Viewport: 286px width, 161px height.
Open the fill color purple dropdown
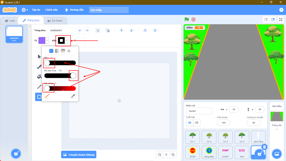tap(44, 40)
